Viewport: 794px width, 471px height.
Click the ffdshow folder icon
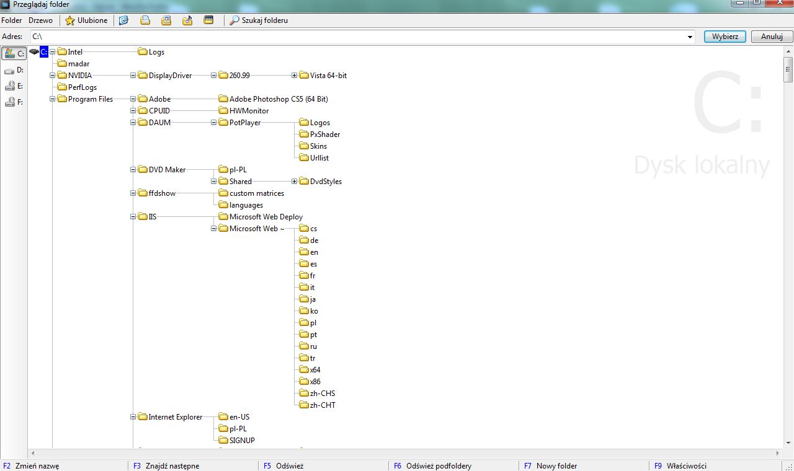[x=143, y=193]
